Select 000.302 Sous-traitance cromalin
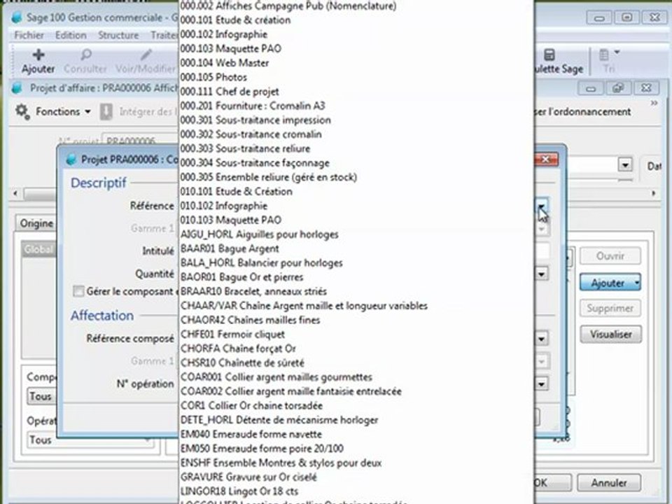672x504 pixels. click(251, 134)
